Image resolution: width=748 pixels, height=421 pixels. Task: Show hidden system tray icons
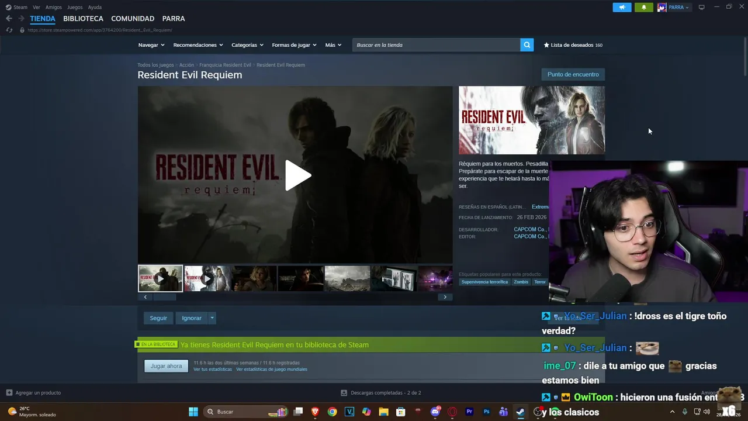[x=672, y=412]
